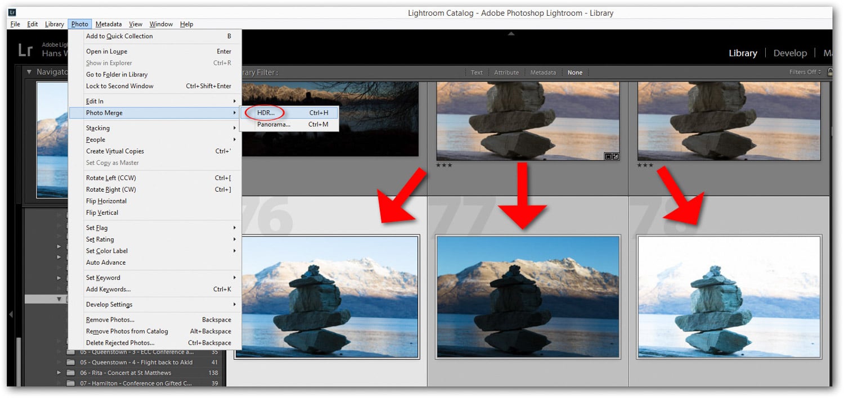Open the Window menu

[161, 24]
